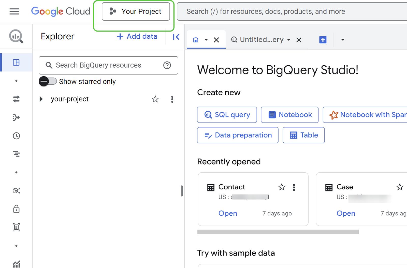Open the chart icon at the sidebar bottom
407x268 pixels.
pos(16,264)
